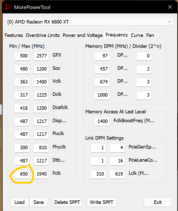Click Fclk maximum field 1940
This screenshot has height=211, width=178.
click(x=41, y=174)
